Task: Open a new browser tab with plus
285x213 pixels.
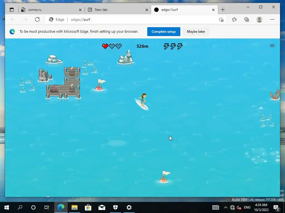Action: click(x=223, y=10)
